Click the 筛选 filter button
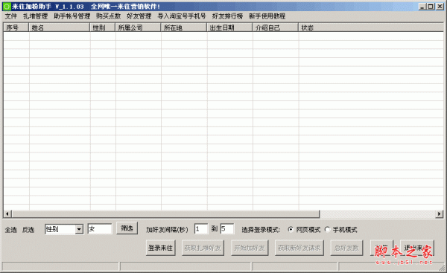This screenshot has width=447, height=273. (x=127, y=228)
